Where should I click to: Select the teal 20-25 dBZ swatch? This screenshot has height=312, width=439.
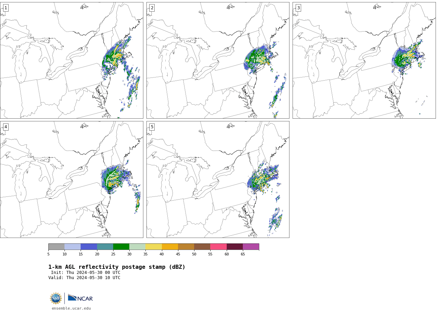pos(105,247)
